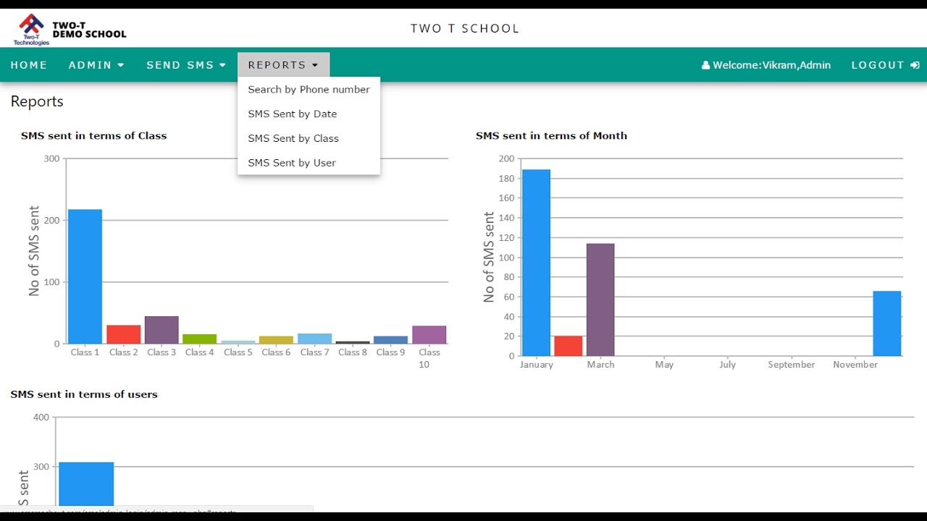The image size is (927, 521).
Task: Click the LOGOUT link
Action: (x=885, y=65)
